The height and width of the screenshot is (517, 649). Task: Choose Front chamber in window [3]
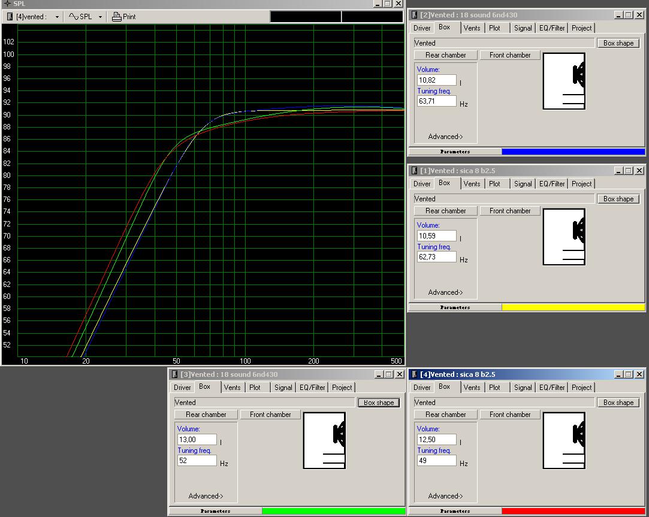[x=270, y=415]
